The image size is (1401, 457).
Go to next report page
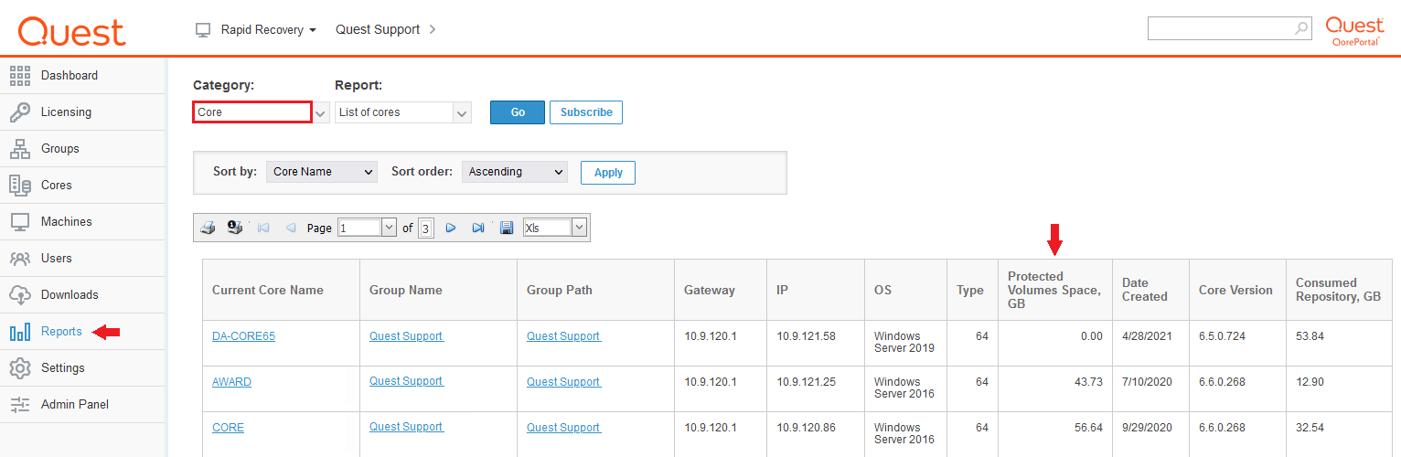tap(450, 228)
